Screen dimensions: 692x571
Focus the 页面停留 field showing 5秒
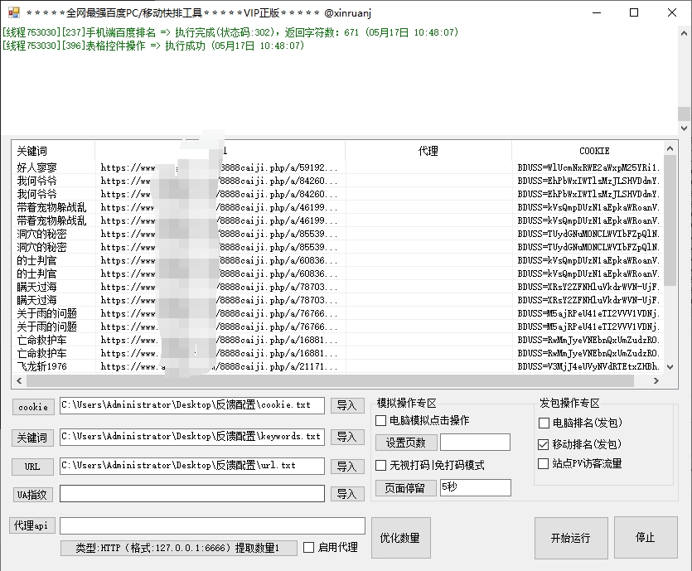pyautogui.click(x=476, y=487)
